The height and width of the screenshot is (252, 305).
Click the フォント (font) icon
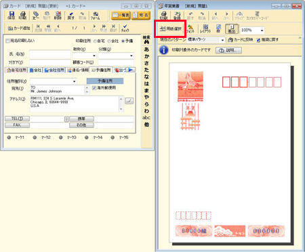(190, 29)
